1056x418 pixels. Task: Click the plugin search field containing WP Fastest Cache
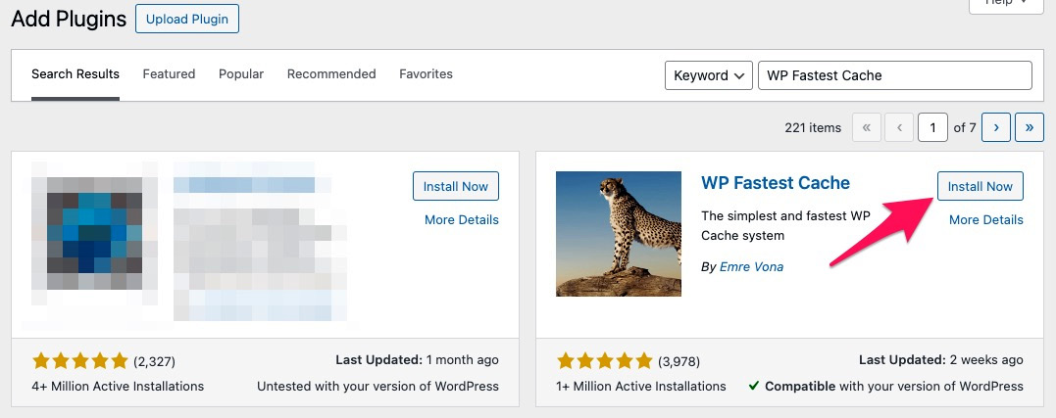(x=895, y=75)
